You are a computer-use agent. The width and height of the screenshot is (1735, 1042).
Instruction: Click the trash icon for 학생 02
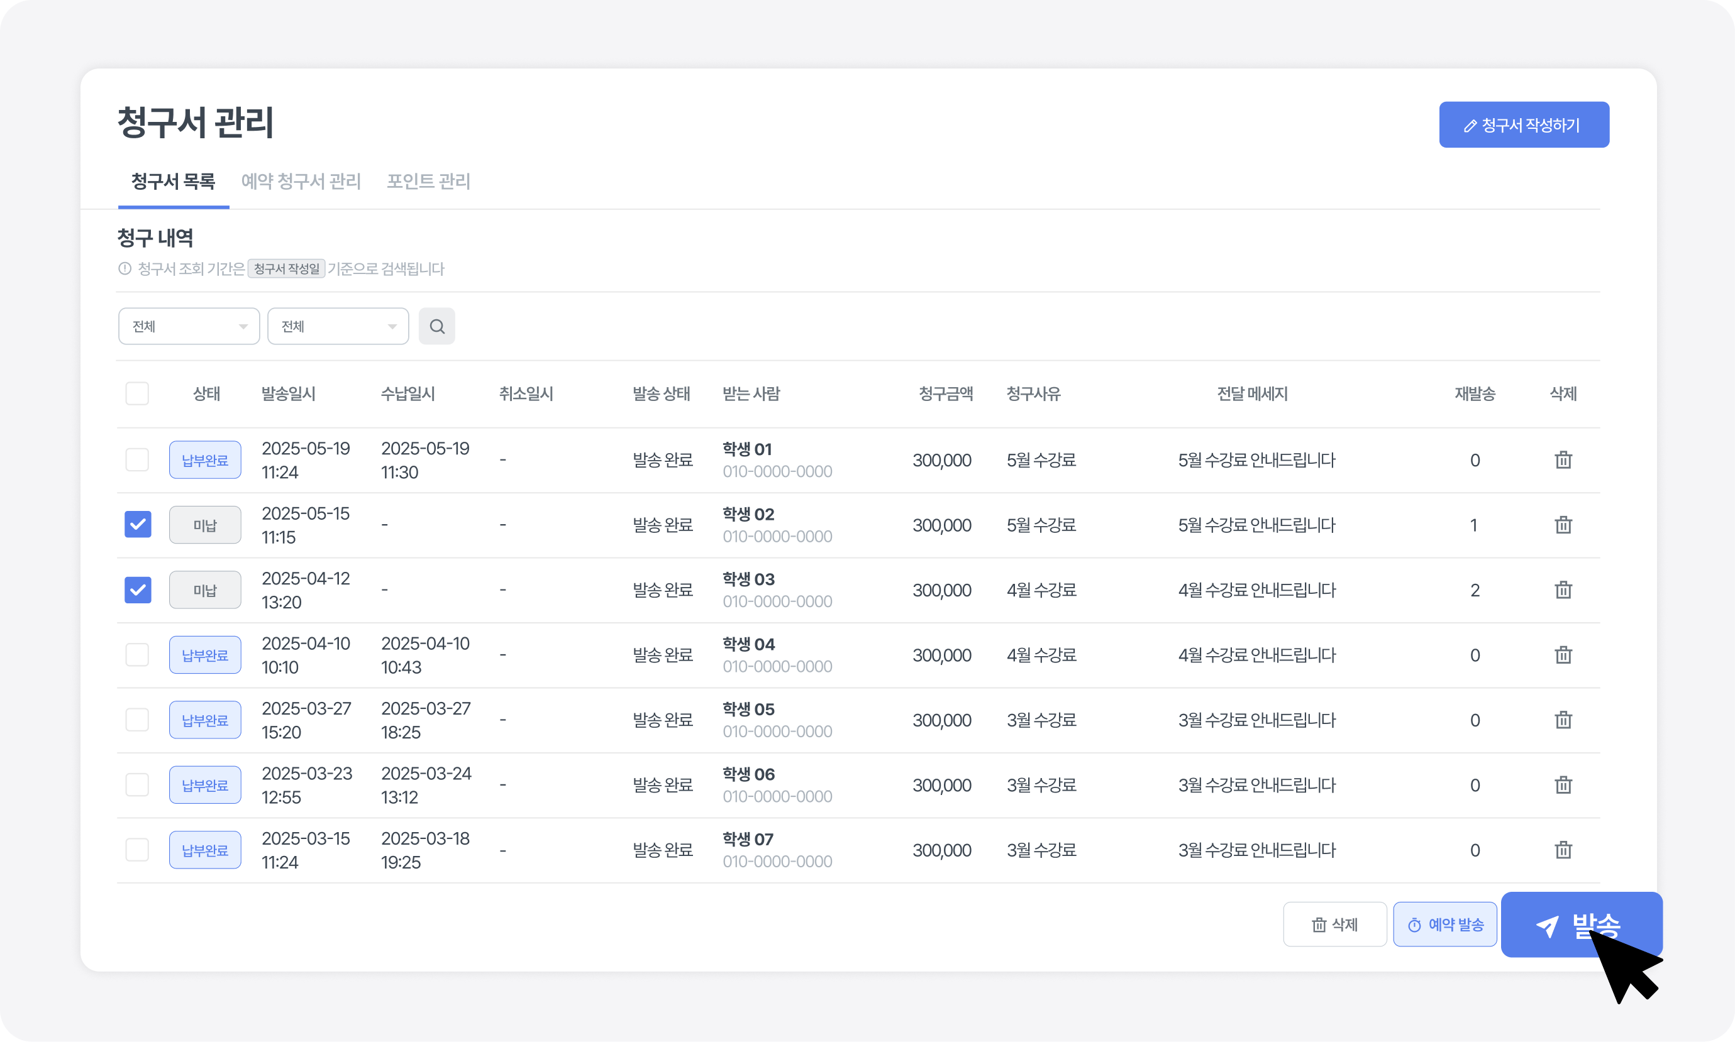pos(1563,525)
